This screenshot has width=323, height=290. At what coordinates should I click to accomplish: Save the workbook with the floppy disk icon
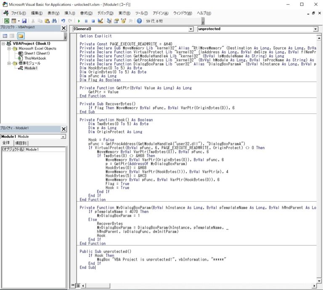tap(24, 21)
